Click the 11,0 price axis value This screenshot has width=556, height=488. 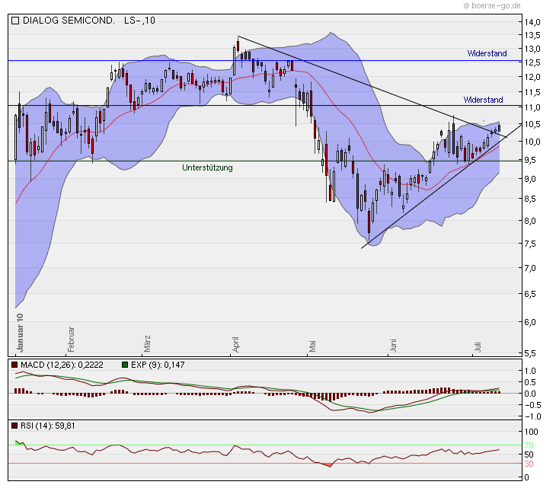coord(532,107)
